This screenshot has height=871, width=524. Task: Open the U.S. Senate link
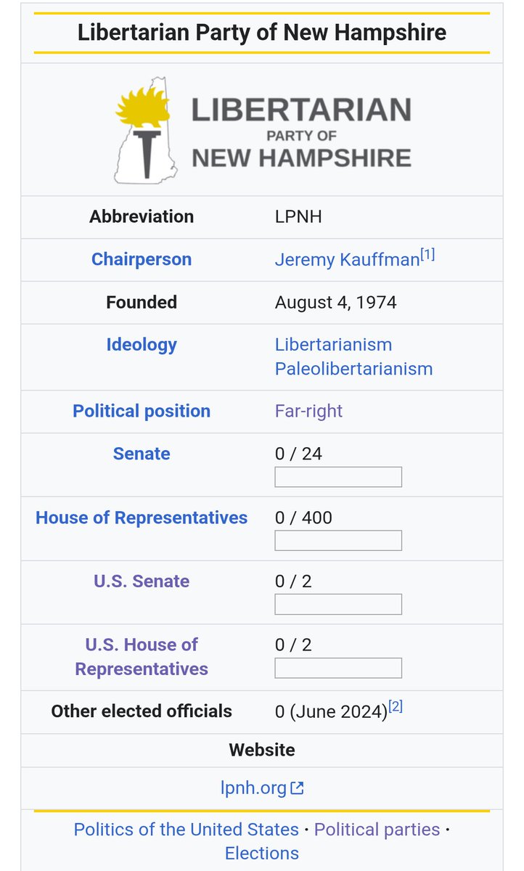click(x=142, y=581)
